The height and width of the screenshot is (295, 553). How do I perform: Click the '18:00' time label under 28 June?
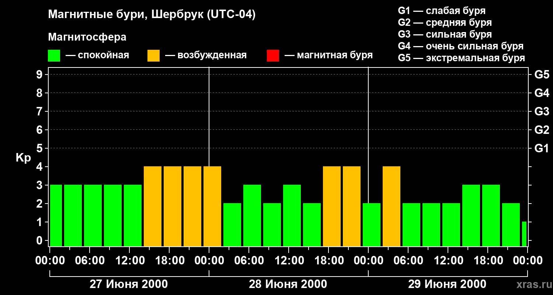pos(328,261)
